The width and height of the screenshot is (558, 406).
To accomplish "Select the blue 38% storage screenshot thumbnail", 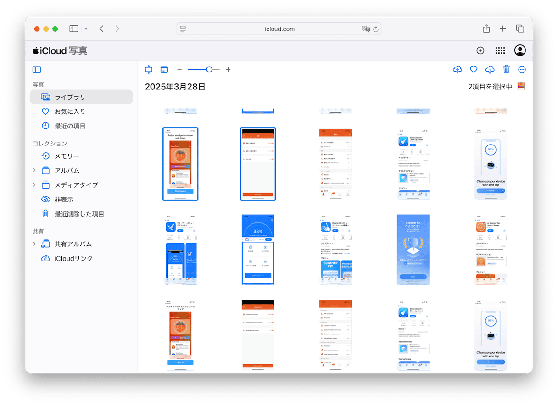I will point(258,250).
